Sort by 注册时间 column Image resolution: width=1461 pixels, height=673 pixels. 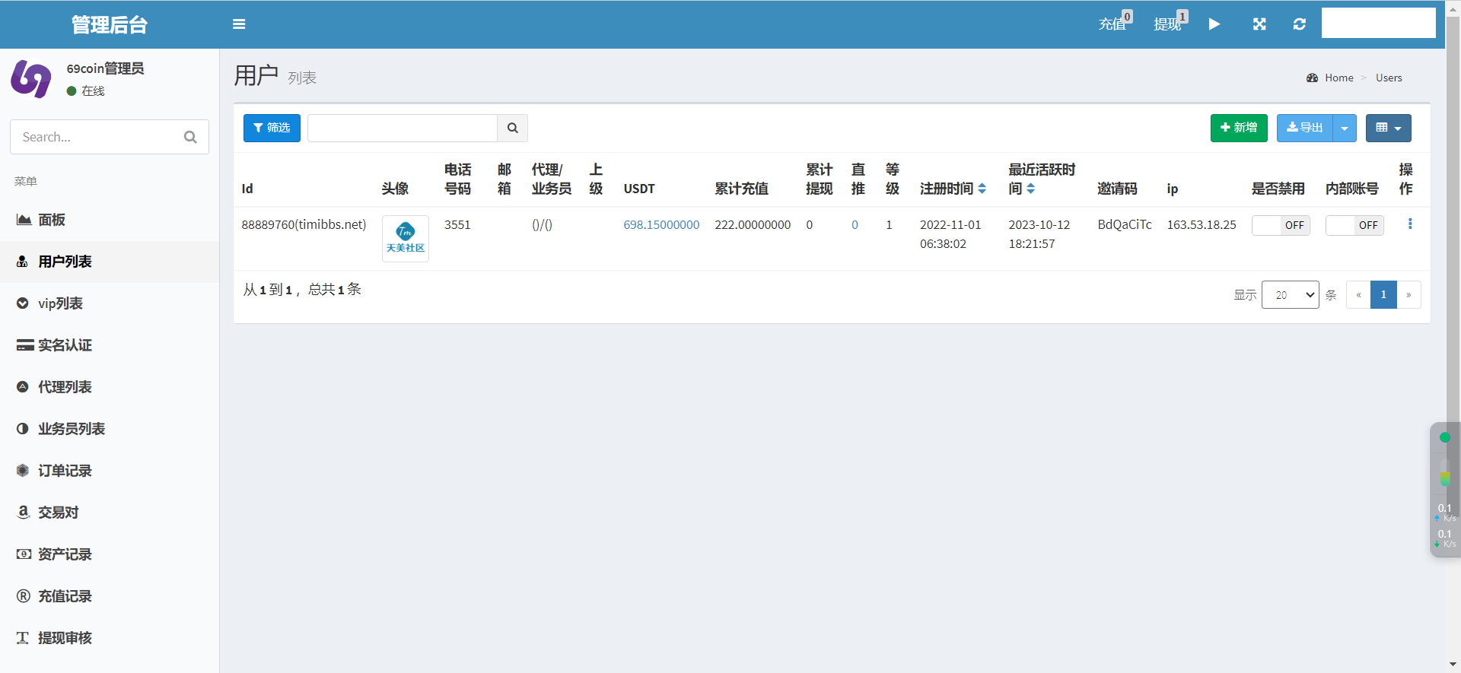pos(982,189)
